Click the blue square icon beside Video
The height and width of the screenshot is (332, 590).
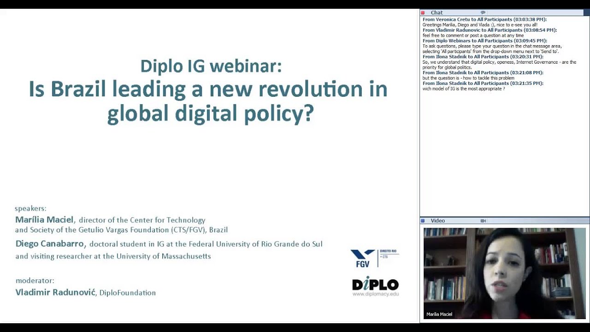click(x=423, y=221)
